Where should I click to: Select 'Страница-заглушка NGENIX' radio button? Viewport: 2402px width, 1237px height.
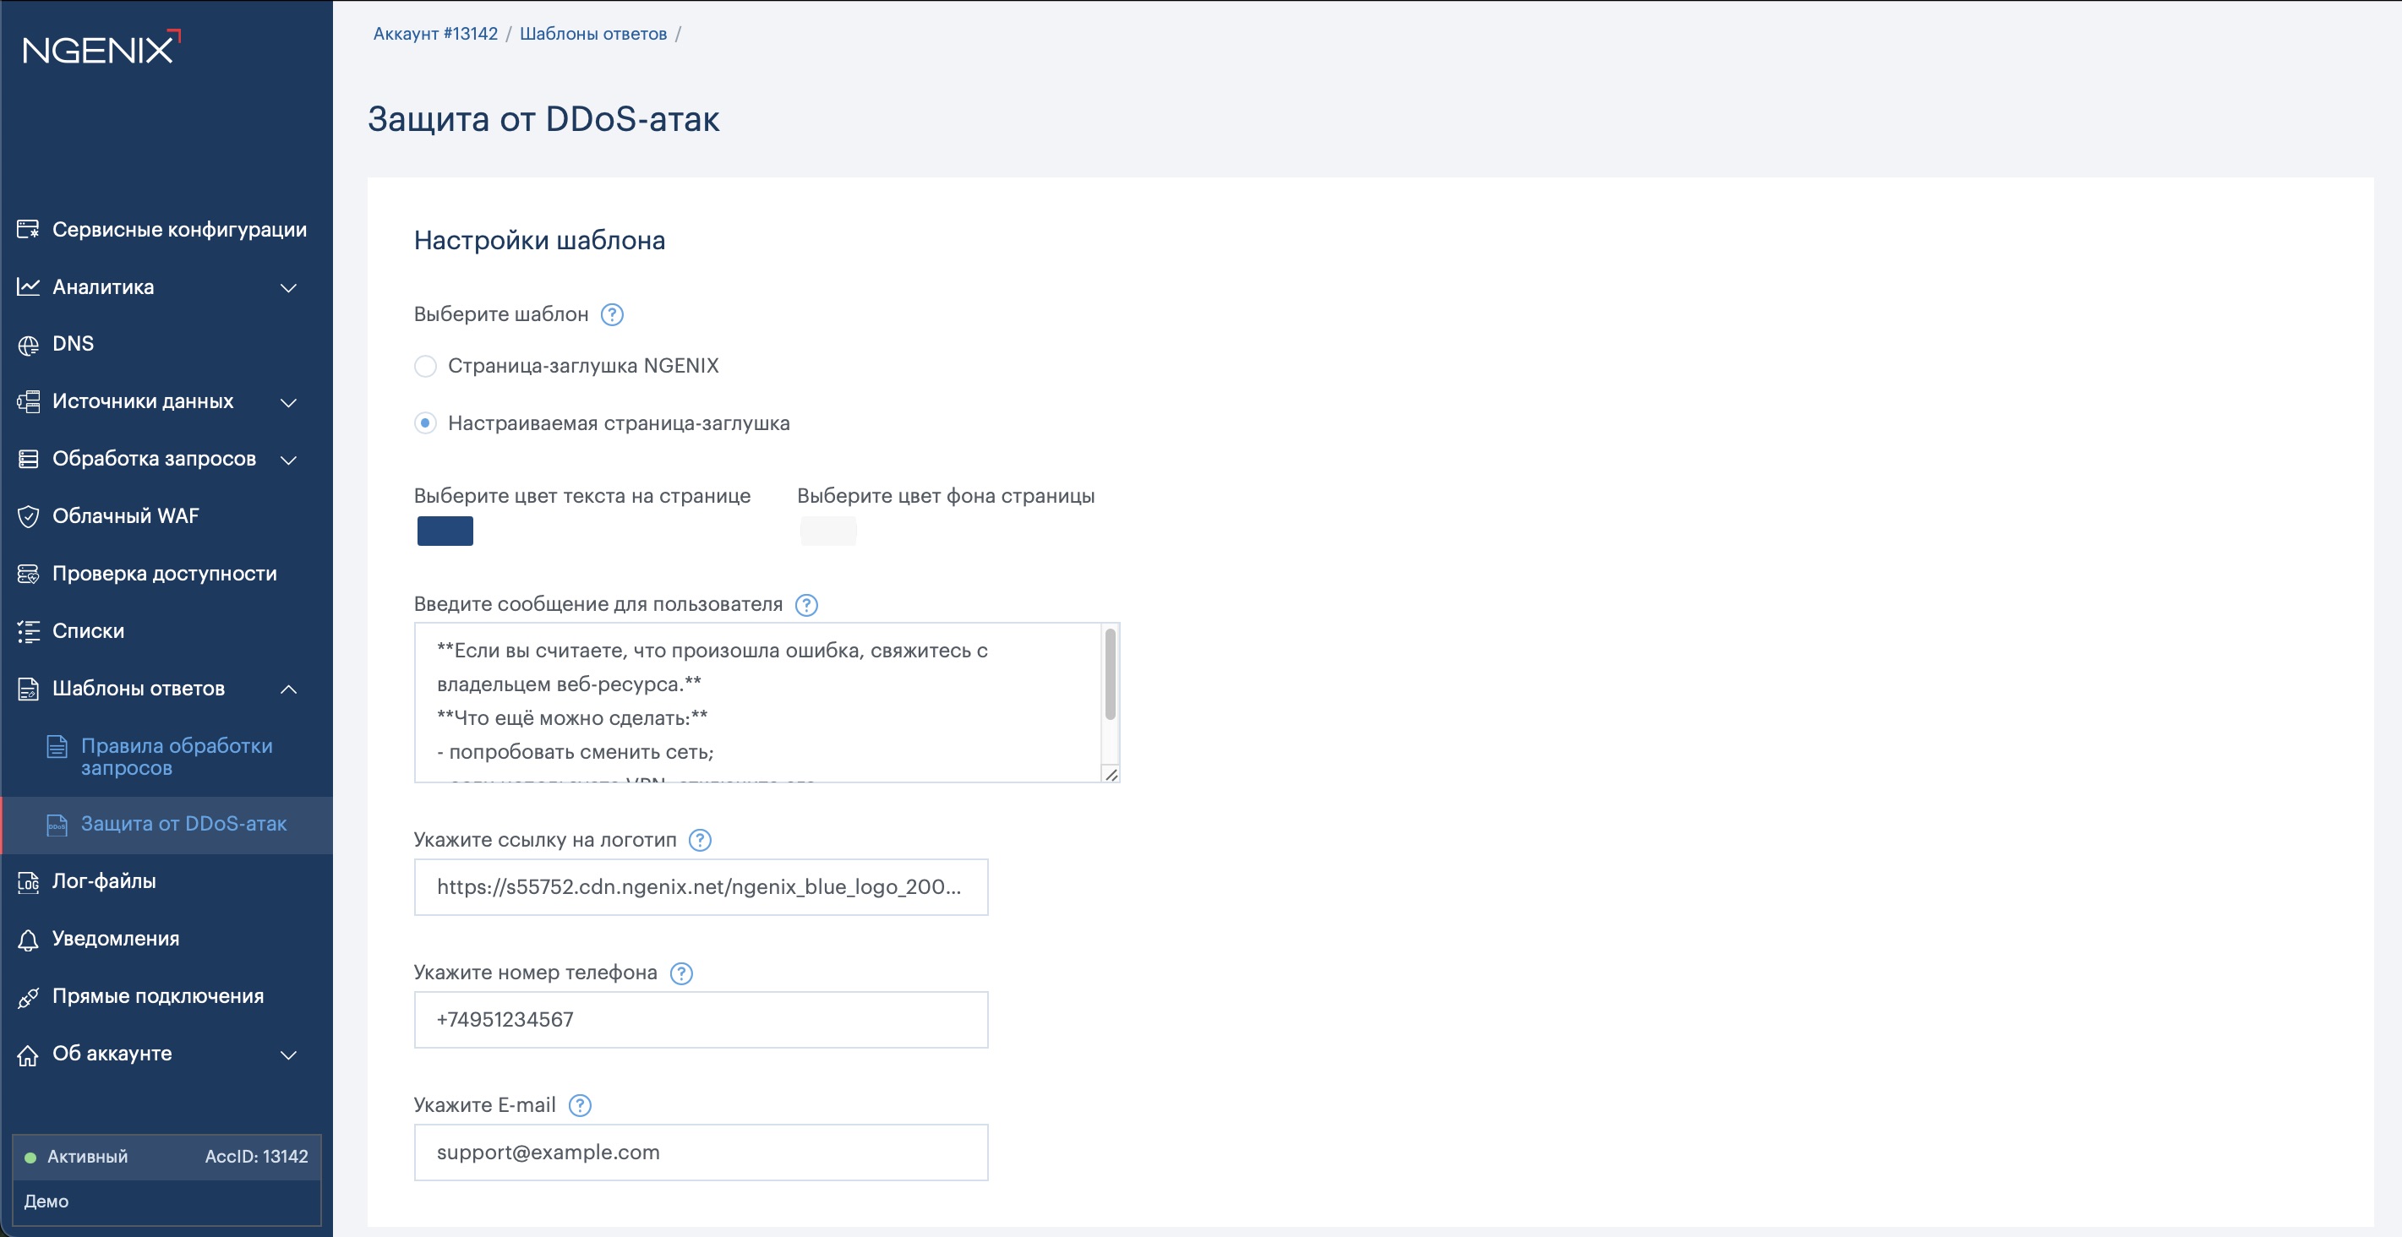coord(425,367)
